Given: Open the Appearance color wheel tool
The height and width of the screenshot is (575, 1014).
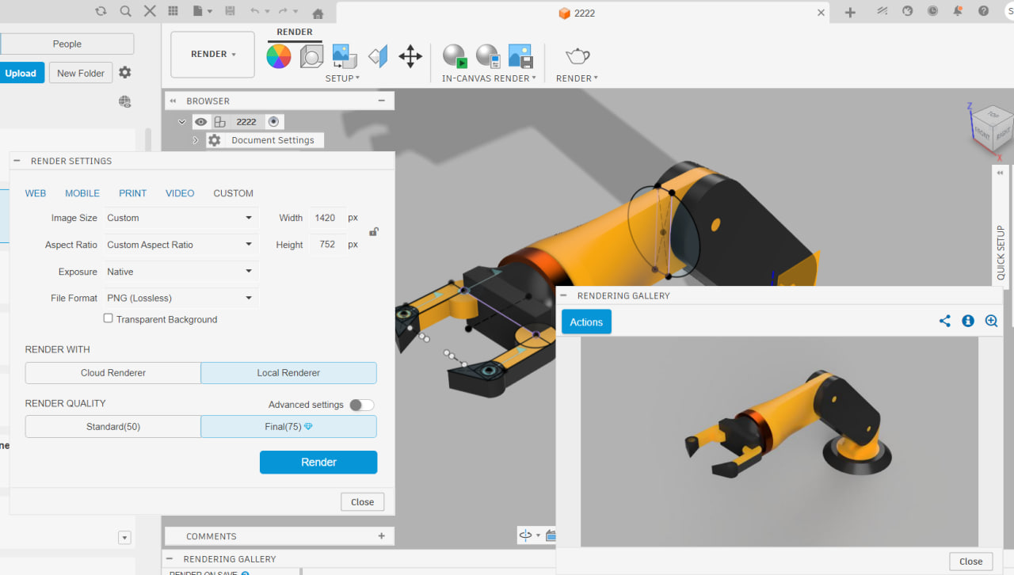Looking at the screenshot, I should coord(278,56).
